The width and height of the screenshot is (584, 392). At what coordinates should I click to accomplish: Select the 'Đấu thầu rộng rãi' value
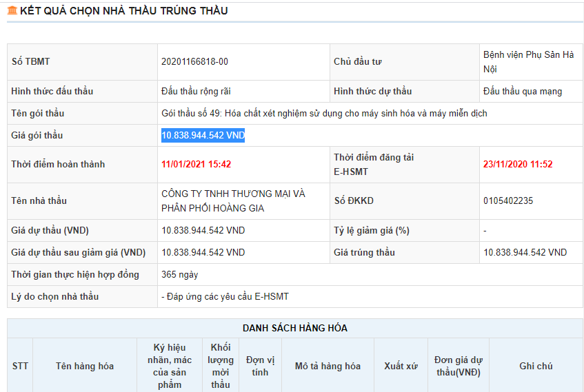(196, 91)
